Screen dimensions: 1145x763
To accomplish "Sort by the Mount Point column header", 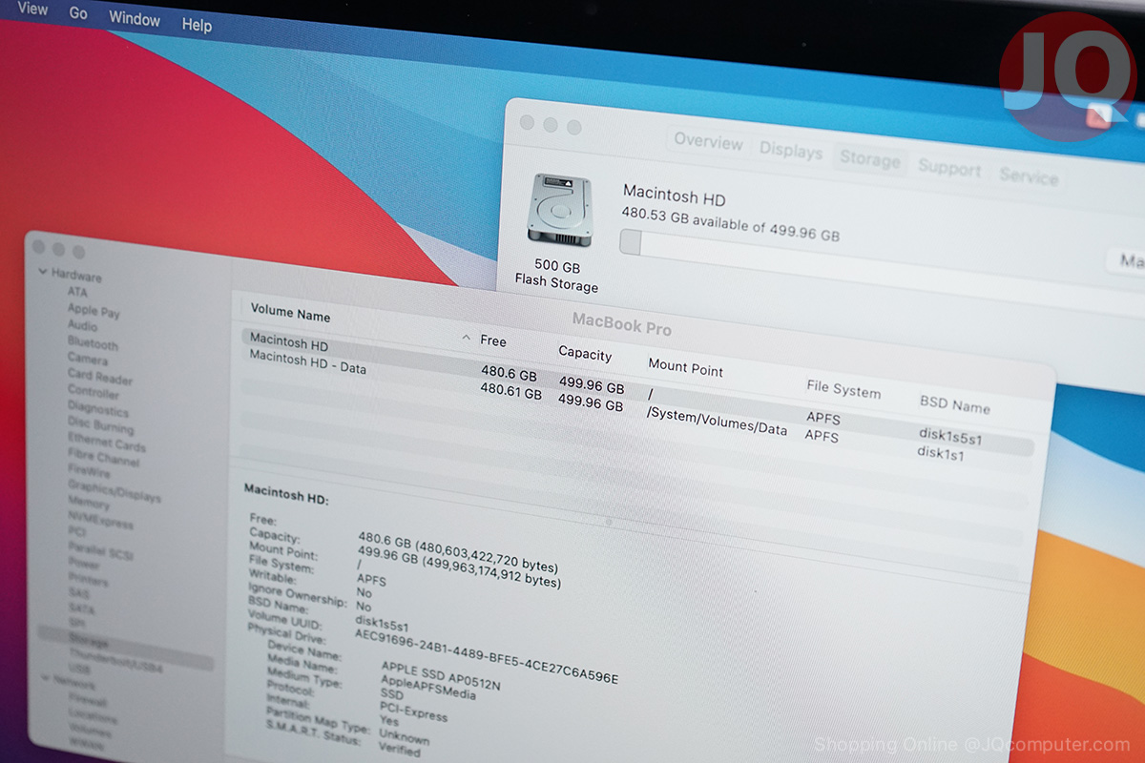I will tap(686, 367).
